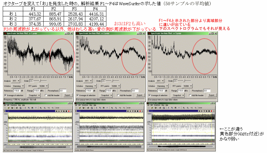
Task: Click the print icon in the o-3 WaveSurfer toolbar
Action: (160, 107)
